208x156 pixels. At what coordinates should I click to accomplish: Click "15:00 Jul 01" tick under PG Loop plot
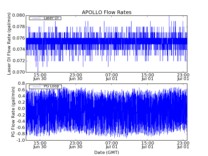click(x=147, y=145)
